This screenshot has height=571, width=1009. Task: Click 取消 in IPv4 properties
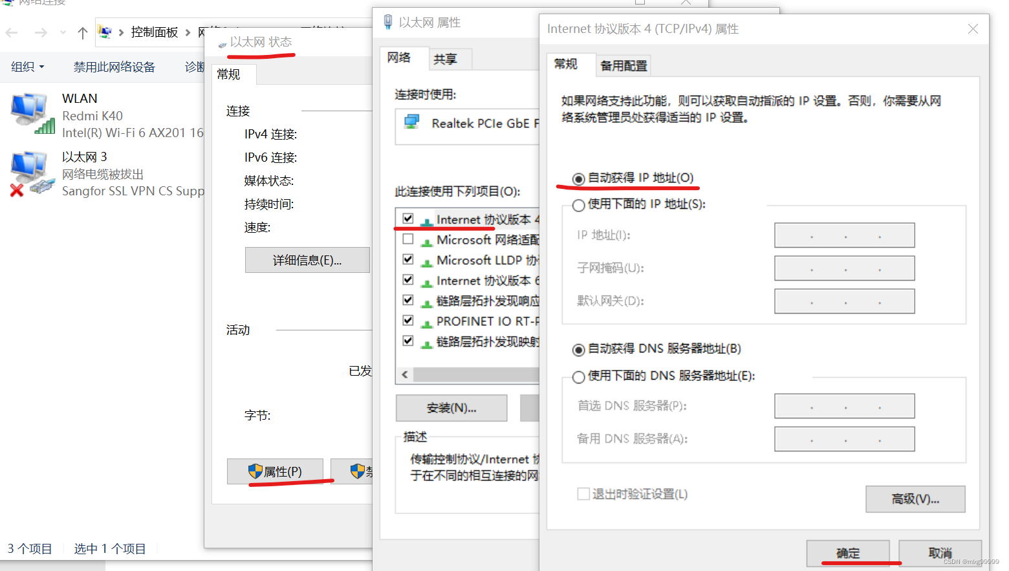[940, 554]
